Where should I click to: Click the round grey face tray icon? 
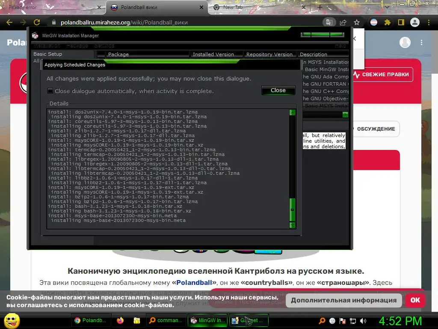[332, 321]
